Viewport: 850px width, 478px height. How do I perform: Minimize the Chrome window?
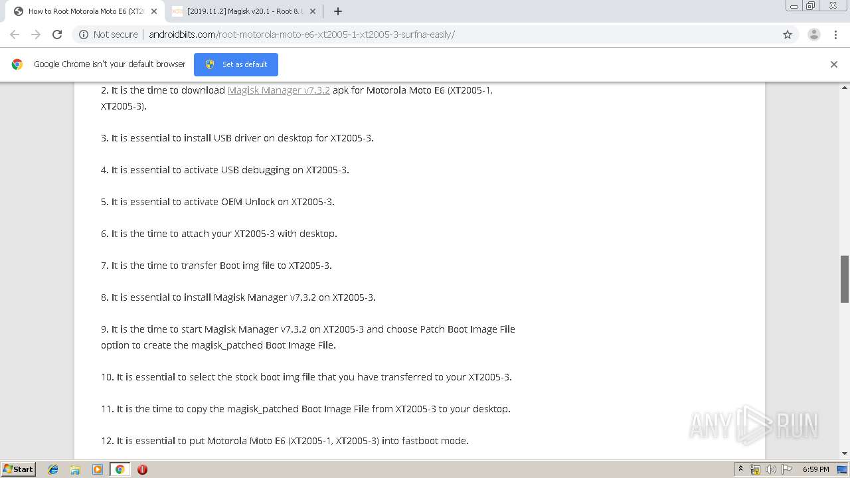[x=794, y=6]
